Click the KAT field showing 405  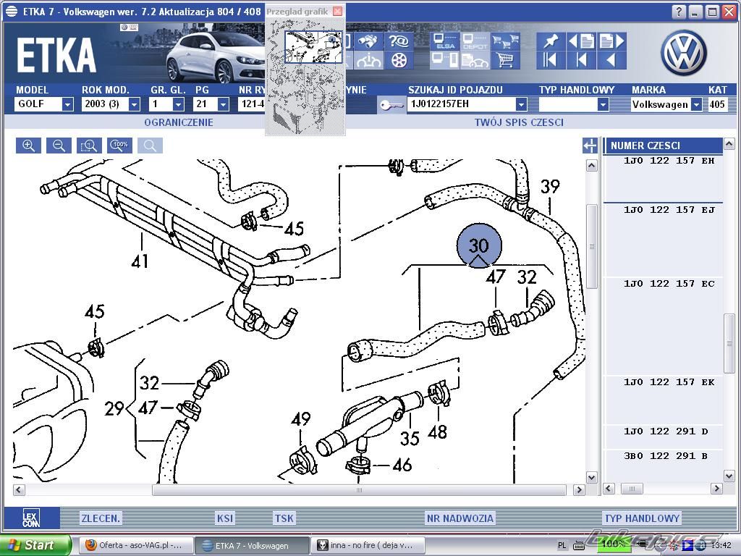click(717, 104)
